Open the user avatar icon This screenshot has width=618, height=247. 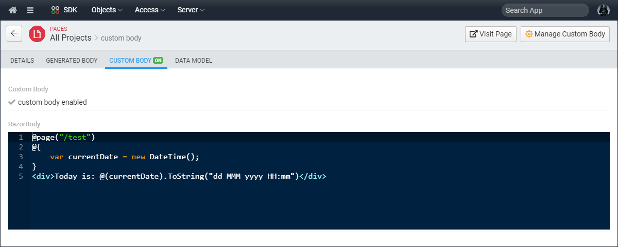(603, 10)
